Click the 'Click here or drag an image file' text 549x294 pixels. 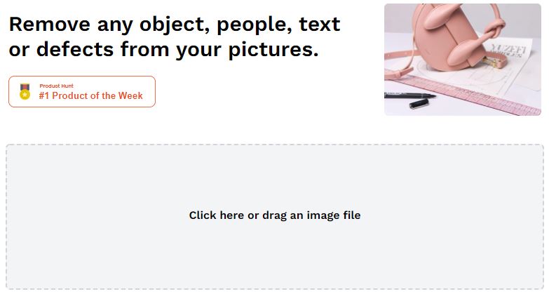pos(275,215)
